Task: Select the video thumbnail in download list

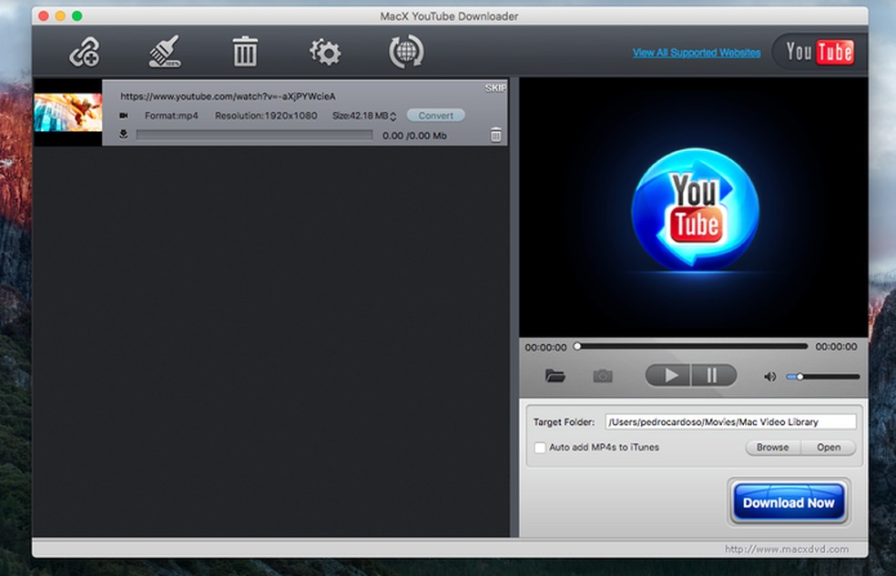Action: tap(68, 113)
